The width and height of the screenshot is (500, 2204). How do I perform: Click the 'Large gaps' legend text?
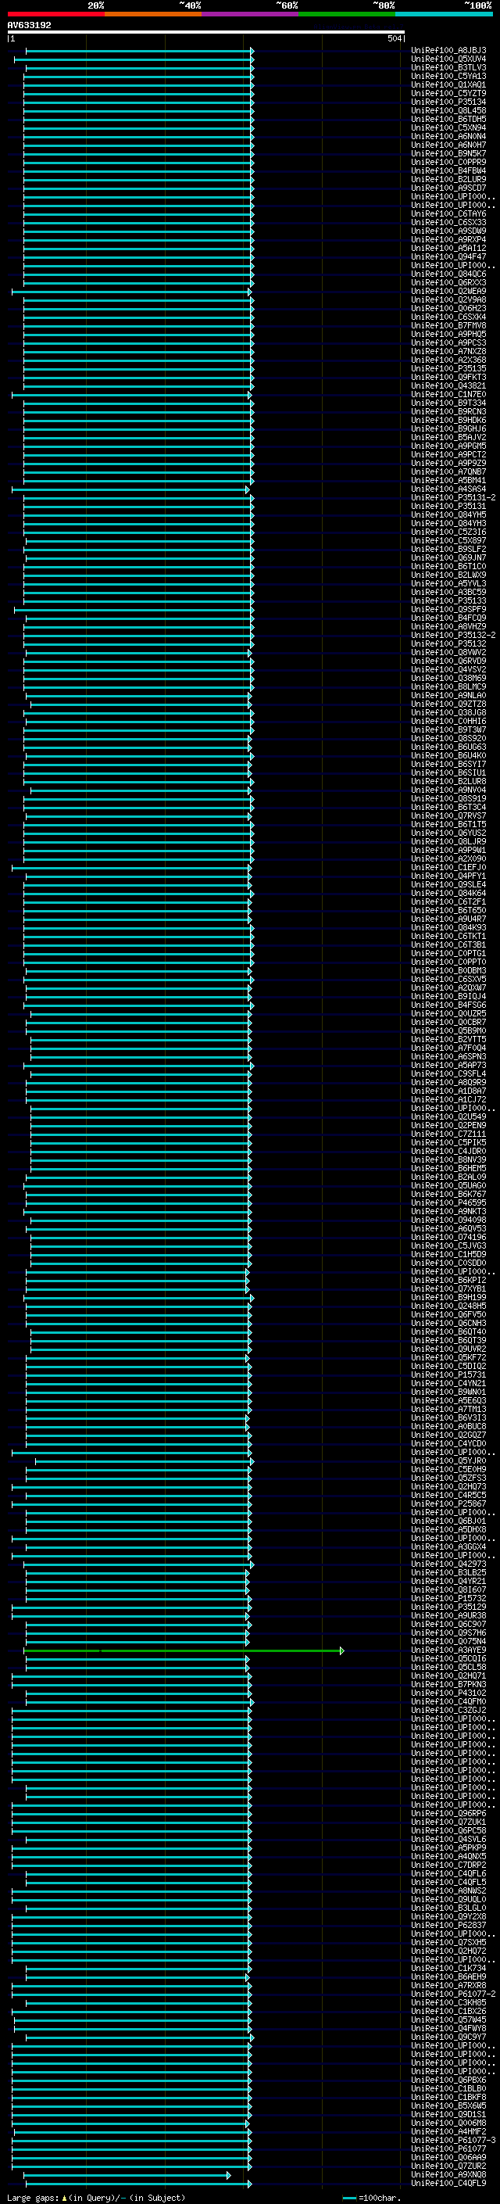[96, 2198]
